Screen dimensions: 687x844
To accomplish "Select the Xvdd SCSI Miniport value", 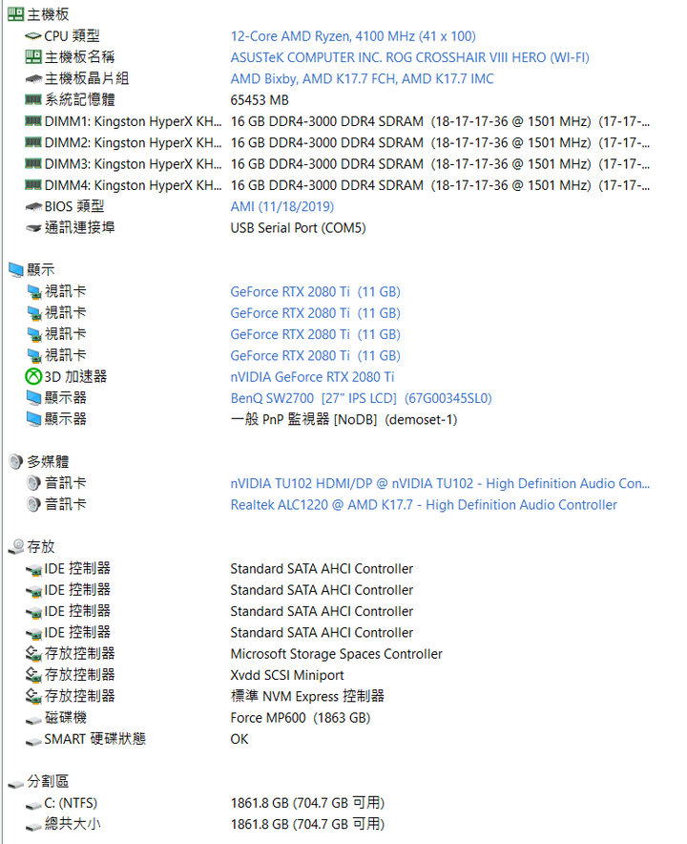I will (287, 675).
